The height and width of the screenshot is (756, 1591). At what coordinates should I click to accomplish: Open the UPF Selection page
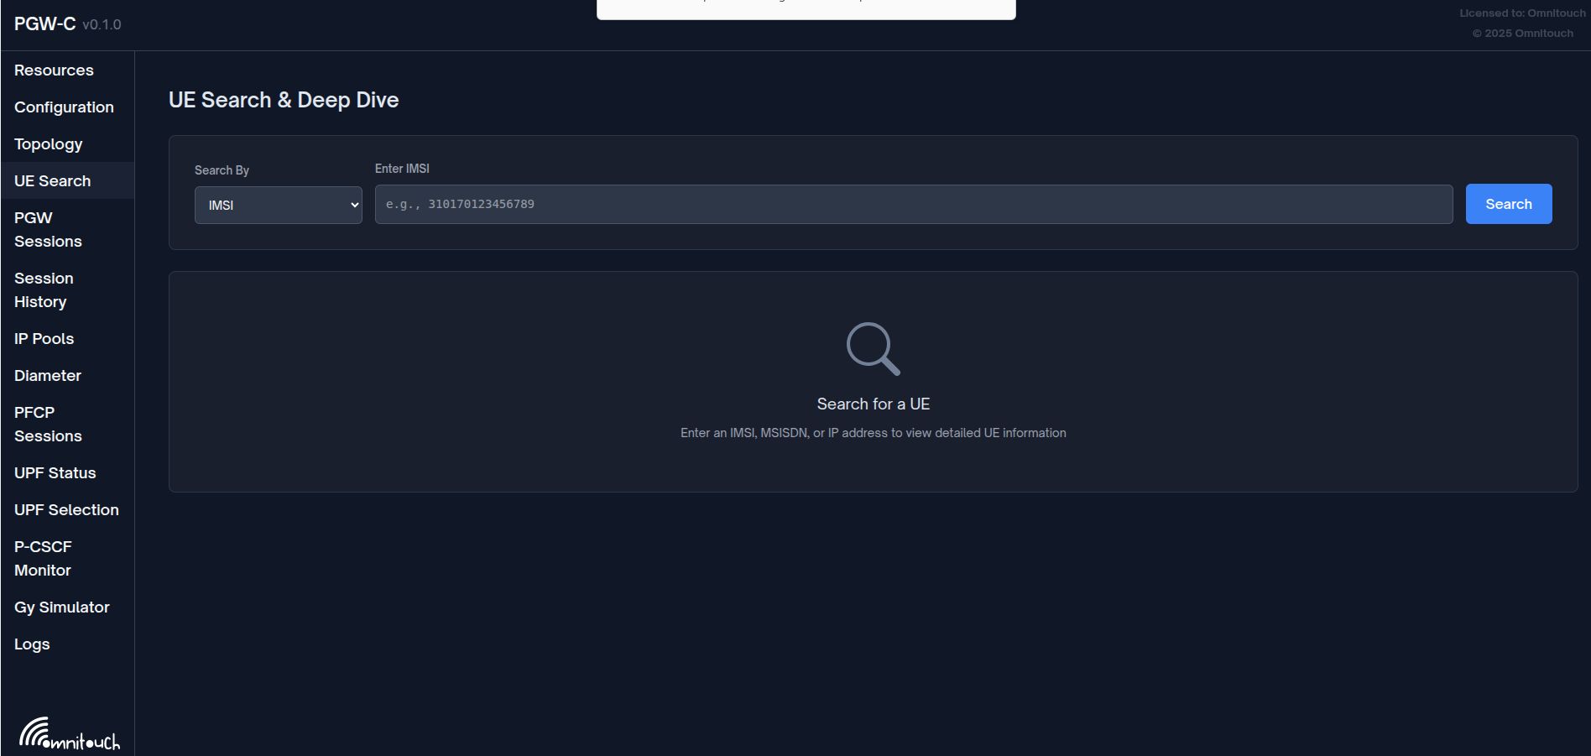[x=66, y=509]
